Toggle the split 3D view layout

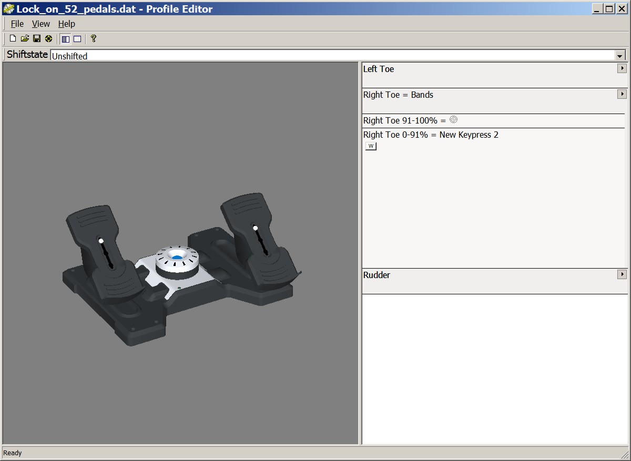(66, 38)
